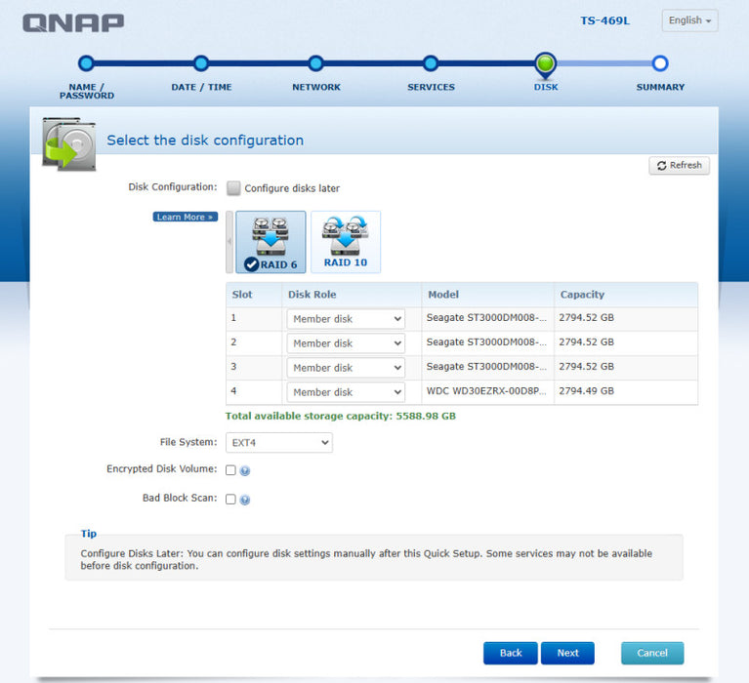Click the DATE / TIME step label
This screenshot has height=683, width=749.
click(201, 87)
